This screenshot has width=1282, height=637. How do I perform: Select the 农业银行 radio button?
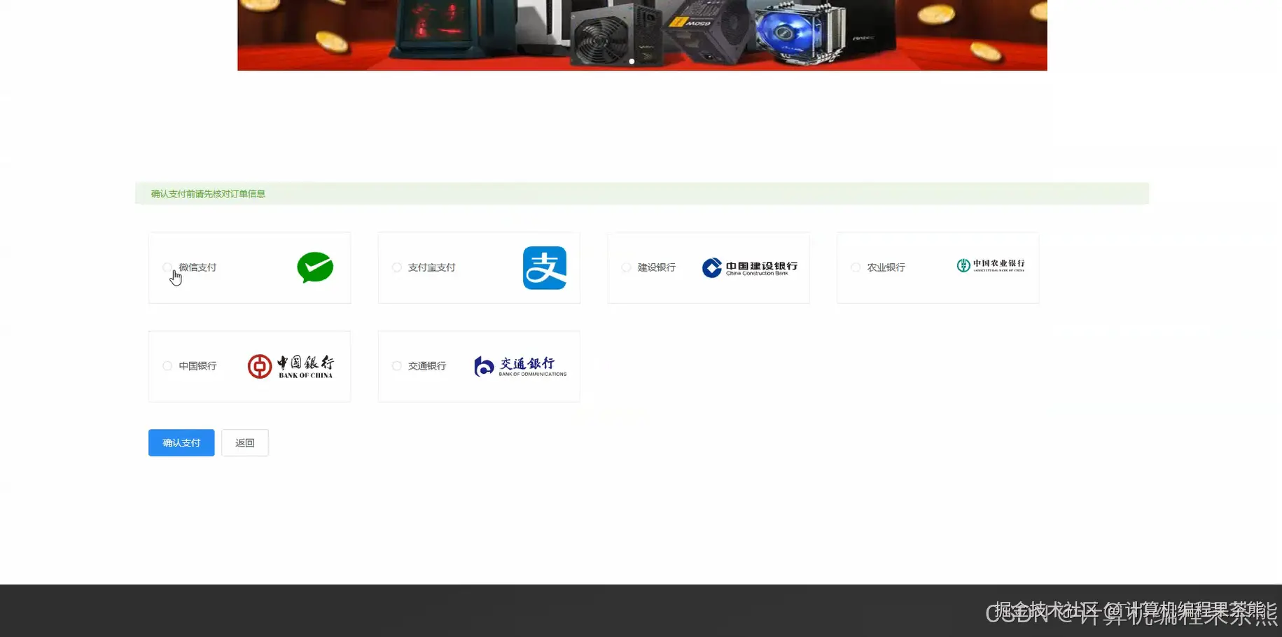[856, 267]
